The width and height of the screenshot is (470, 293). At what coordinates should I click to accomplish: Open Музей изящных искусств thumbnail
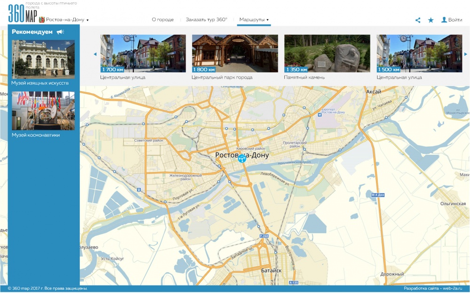[x=43, y=59]
